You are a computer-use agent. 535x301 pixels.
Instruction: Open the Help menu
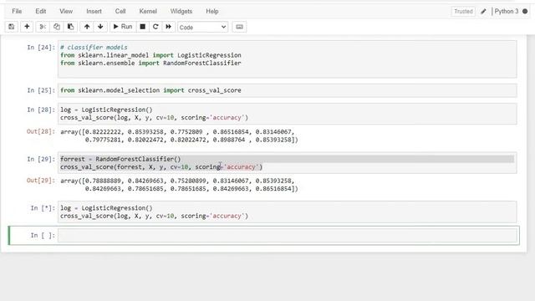coord(211,11)
